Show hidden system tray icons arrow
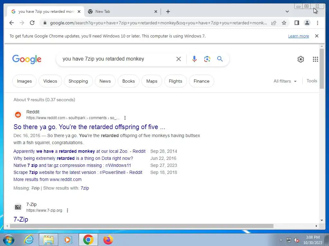Image resolution: width=329 pixels, height=246 pixels. point(281,240)
